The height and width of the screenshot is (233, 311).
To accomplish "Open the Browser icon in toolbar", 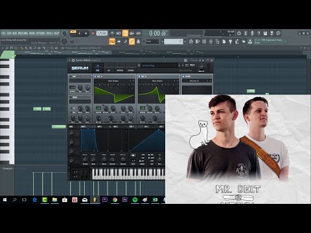I will [217, 41].
